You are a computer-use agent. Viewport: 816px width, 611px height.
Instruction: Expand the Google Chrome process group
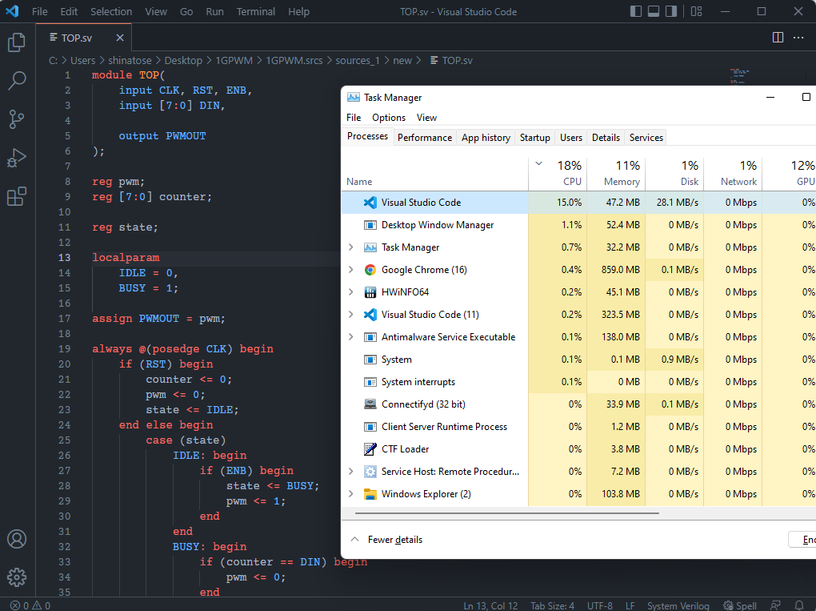352,270
